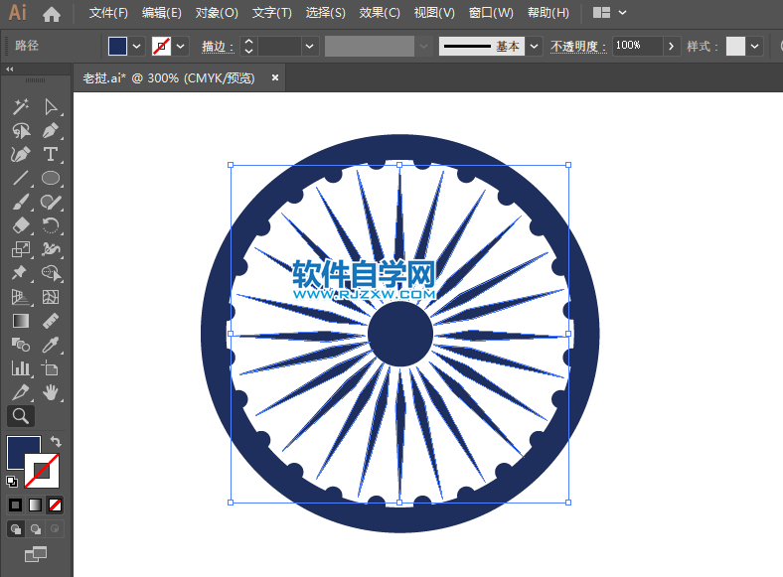Select the Type tool
Viewport: 783px width, 577px height.
click(51, 154)
